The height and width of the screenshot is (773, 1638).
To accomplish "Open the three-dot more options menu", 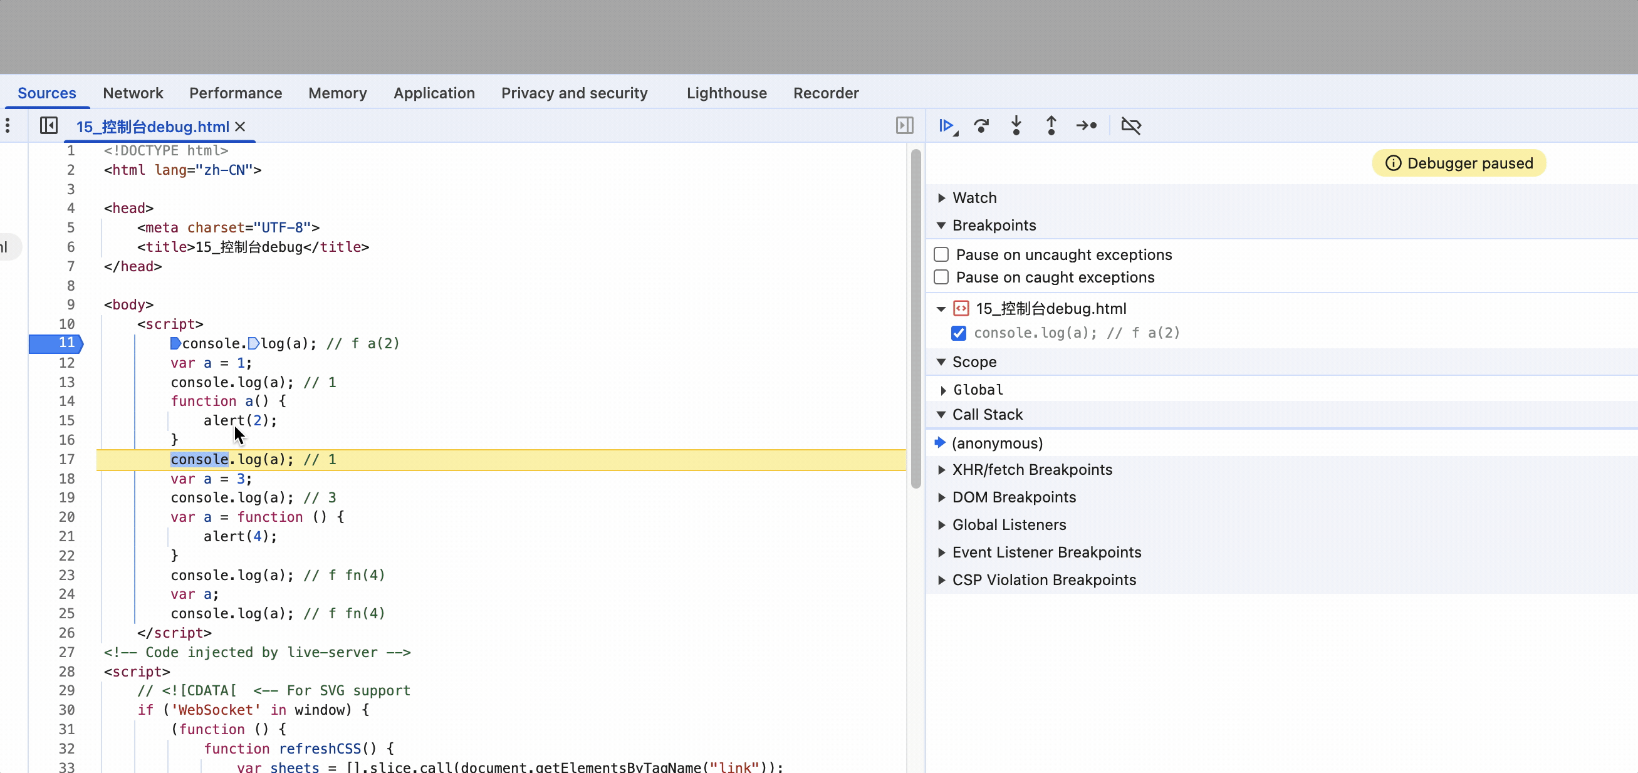I will pos(8,126).
